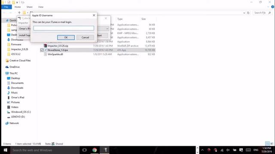
Task: Open Desktop under This PC
Action: coord(15,78)
